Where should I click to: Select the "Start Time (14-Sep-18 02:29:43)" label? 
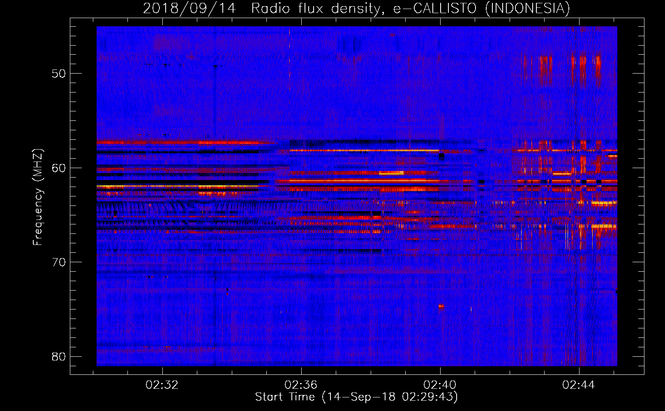pyautogui.click(x=356, y=397)
